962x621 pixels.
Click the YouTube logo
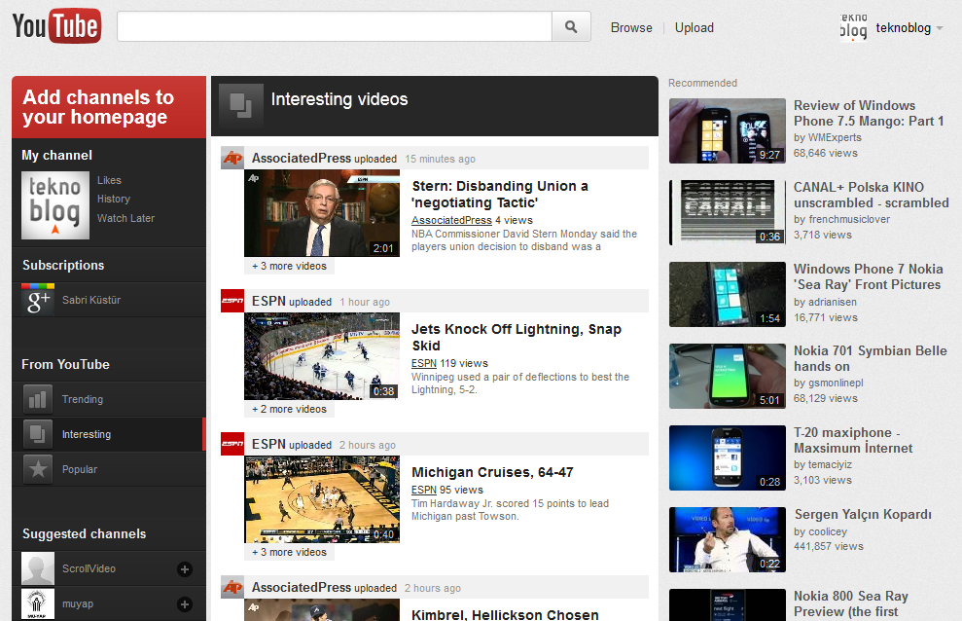[x=56, y=26]
